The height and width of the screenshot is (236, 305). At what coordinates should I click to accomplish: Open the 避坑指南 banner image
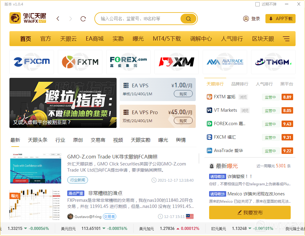[x=63, y=103]
